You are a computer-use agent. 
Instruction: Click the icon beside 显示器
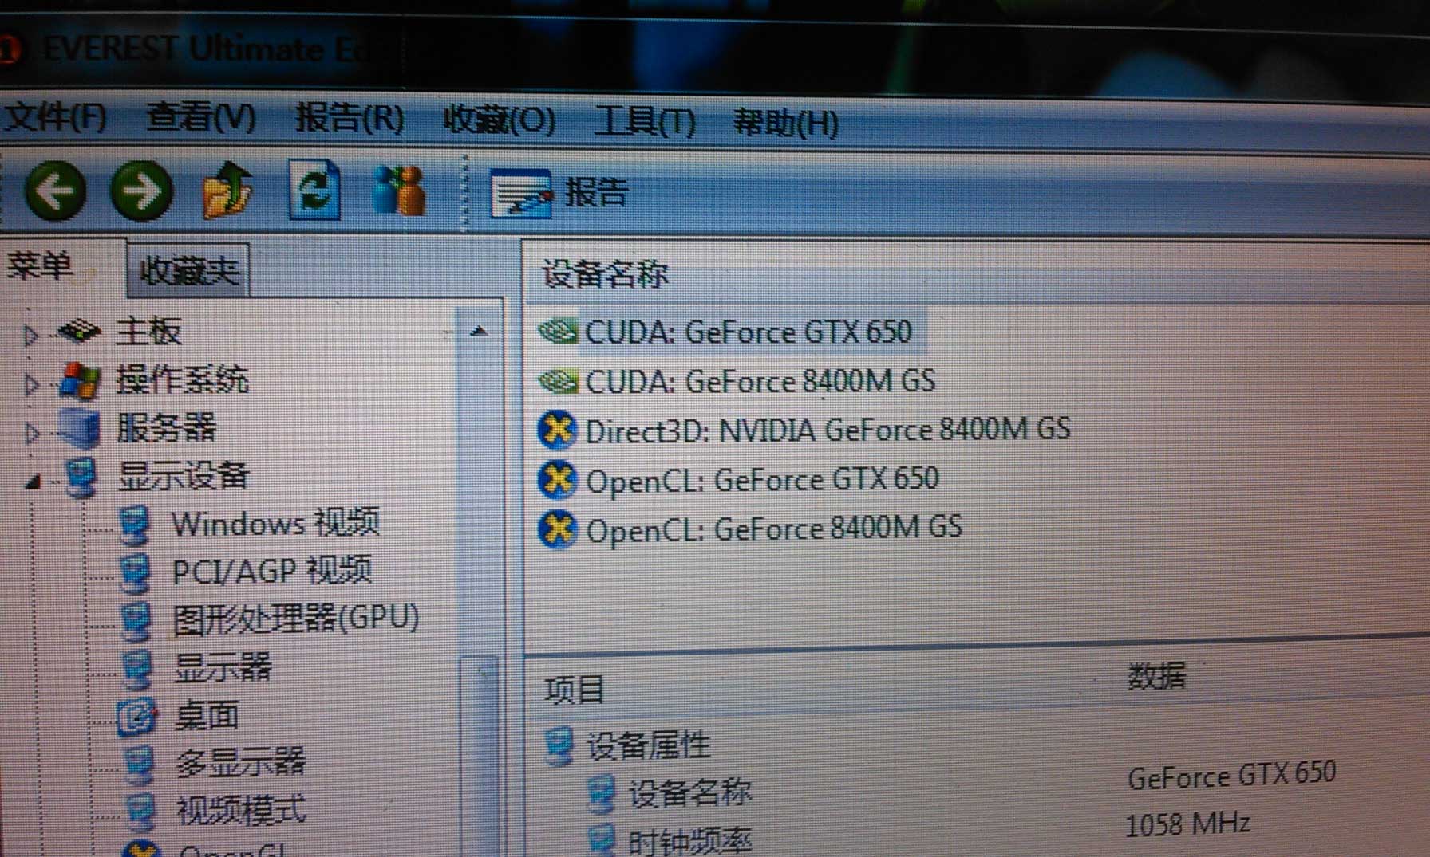(x=137, y=669)
